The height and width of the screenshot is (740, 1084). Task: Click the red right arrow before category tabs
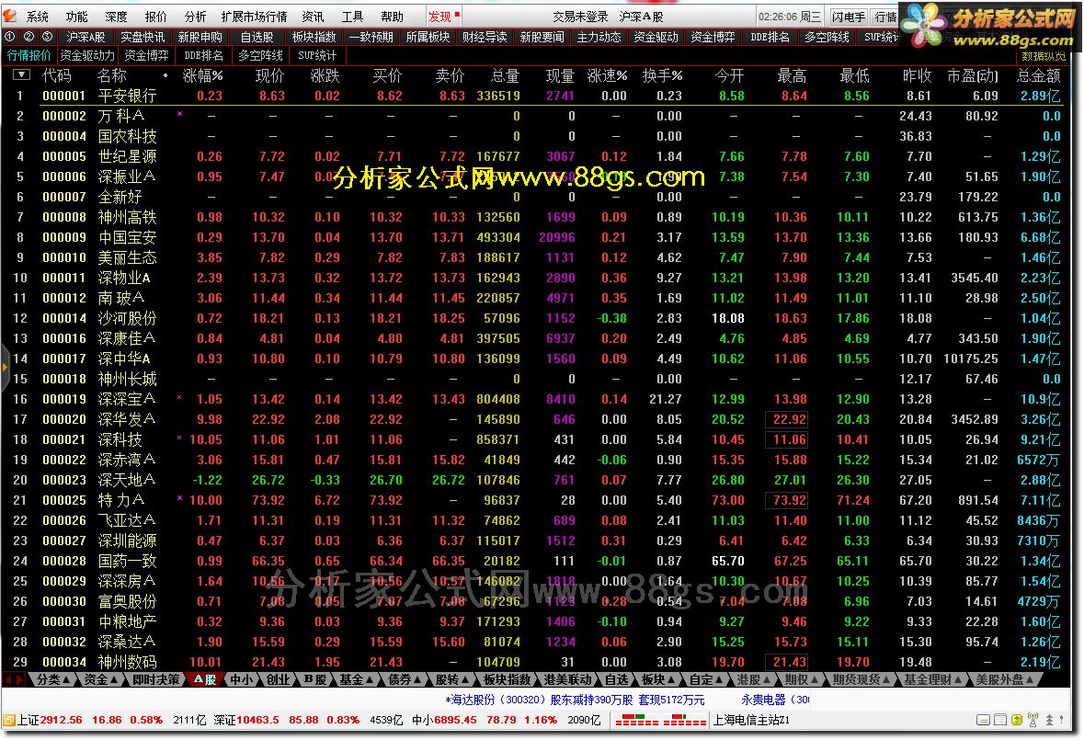tap(20, 680)
